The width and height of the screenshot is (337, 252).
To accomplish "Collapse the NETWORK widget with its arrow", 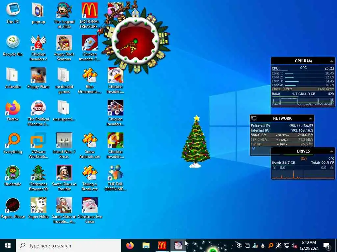I will click(310, 118).
